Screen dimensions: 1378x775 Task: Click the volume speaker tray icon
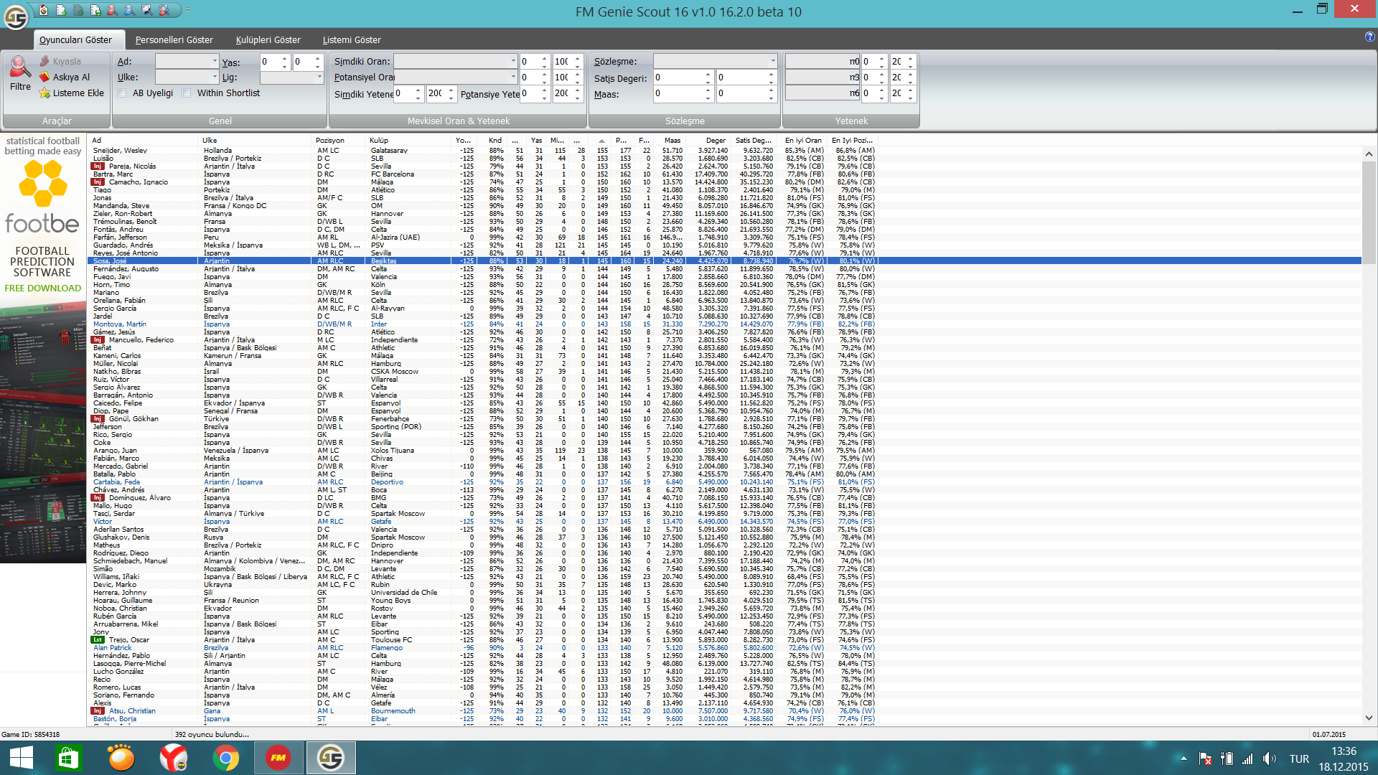(1270, 758)
